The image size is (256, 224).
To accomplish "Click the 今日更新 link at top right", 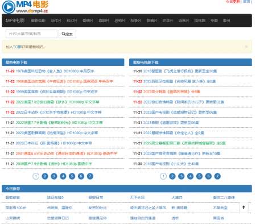I will pos(233,2).
